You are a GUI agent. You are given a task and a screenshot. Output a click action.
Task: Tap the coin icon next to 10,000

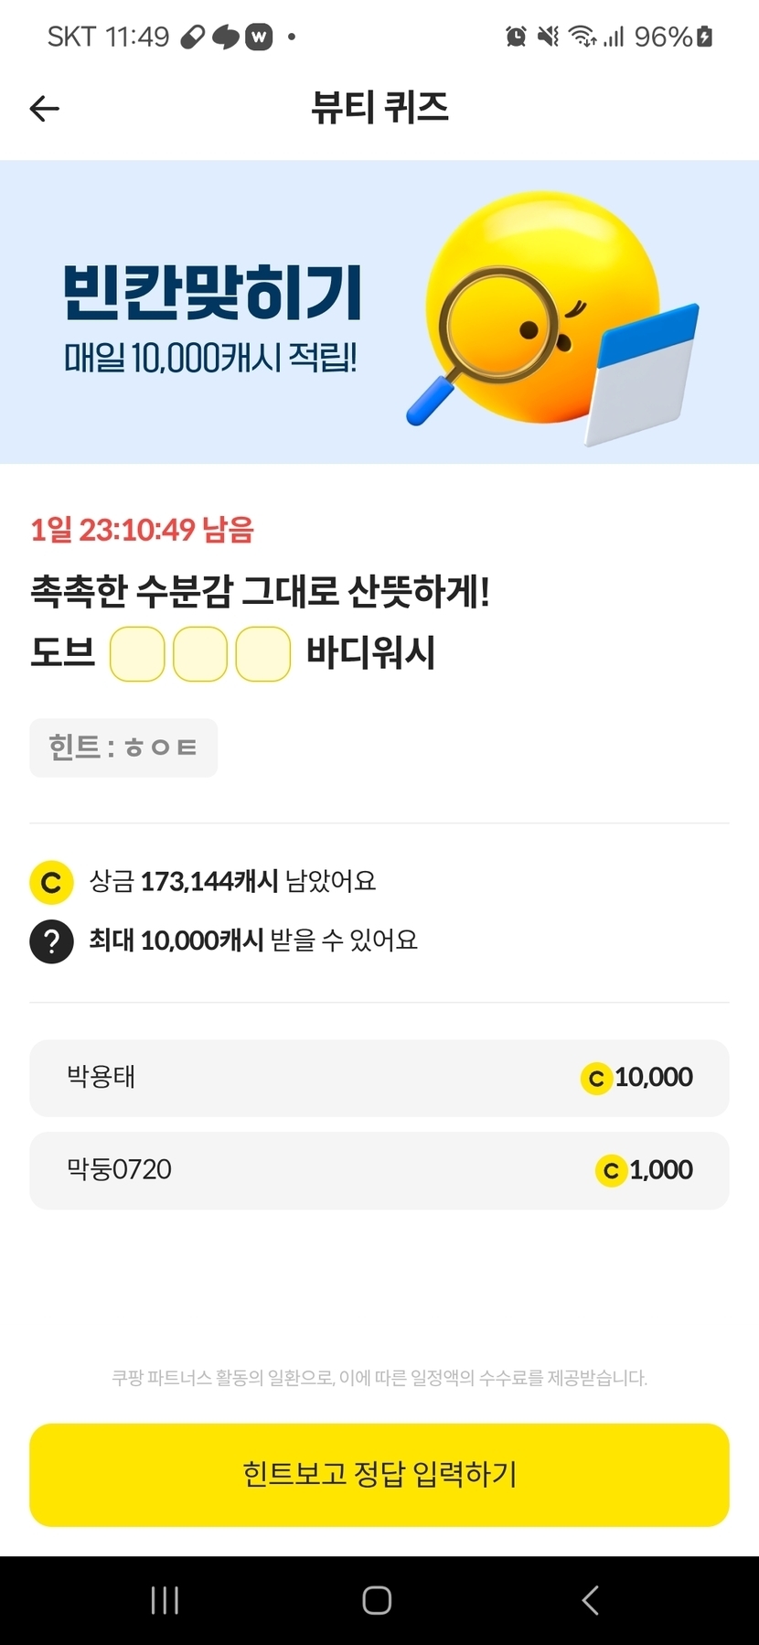point(596,1079)
